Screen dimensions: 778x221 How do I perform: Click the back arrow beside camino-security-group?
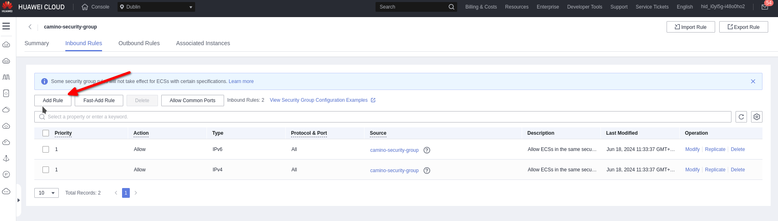coord(30,27)
